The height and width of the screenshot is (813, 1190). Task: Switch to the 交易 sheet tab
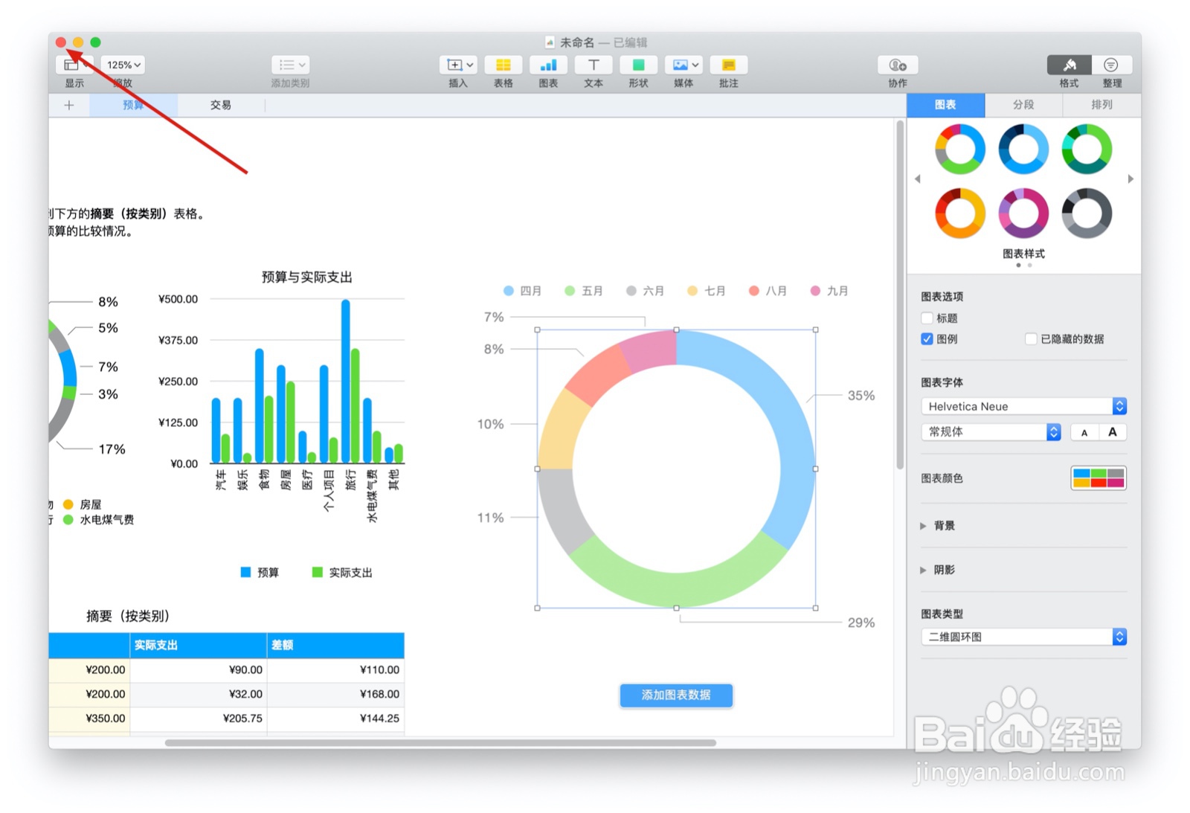coord(219,105)
